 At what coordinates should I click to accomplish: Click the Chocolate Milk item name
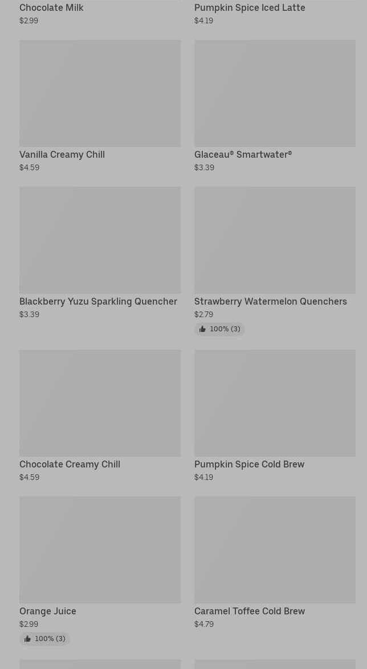click(x=51, y=7)
